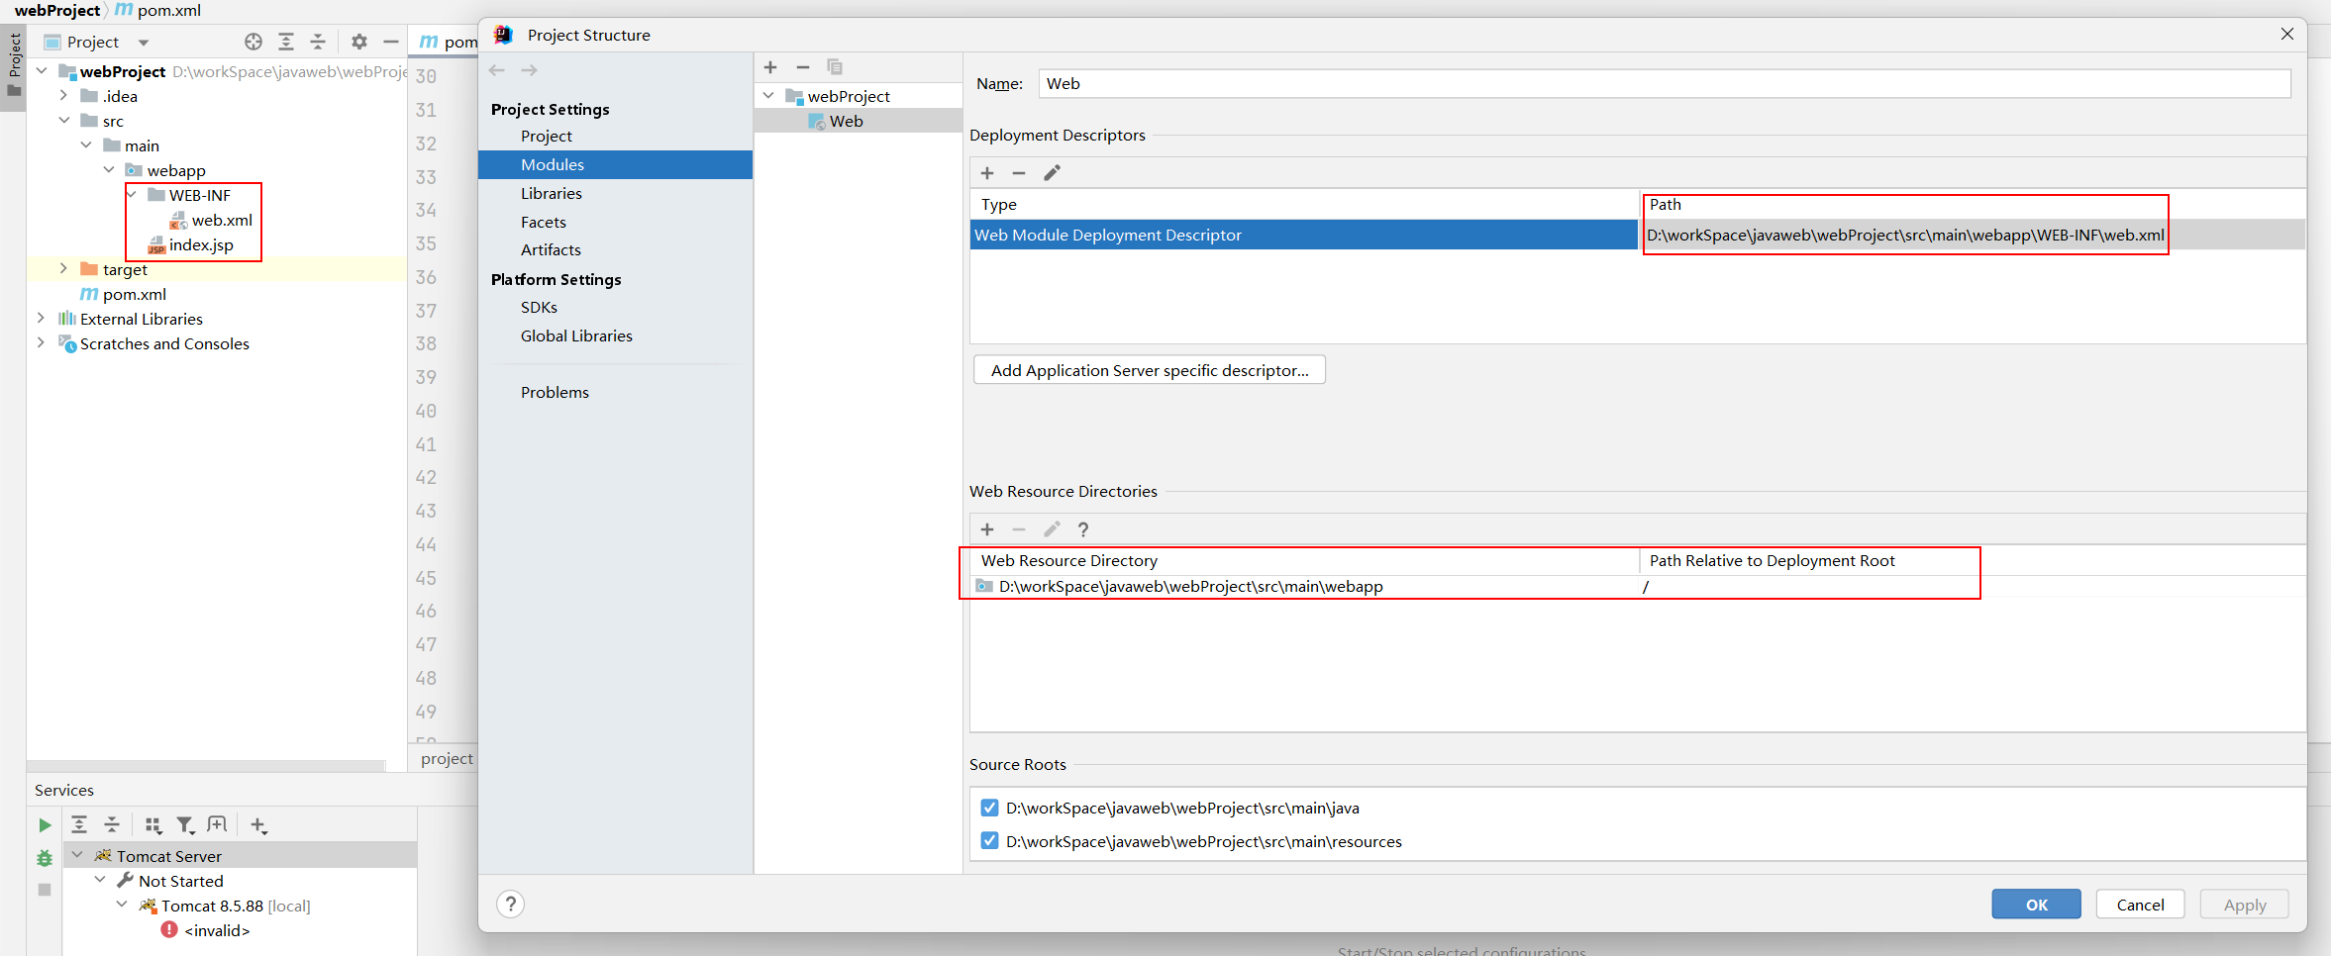
Task: Click the Project panel settings gear icon
Action: [x=358, y=42]
